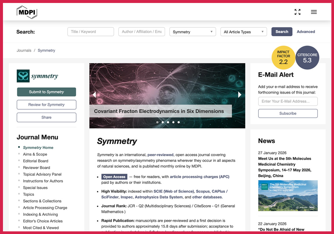Viewport: 334px width, 234px height.
Task: Open the hamburger menu icon
Action: pos(314,12)
